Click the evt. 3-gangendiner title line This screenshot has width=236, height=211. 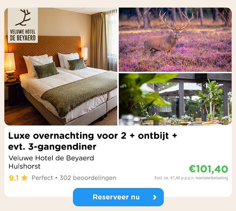(52, 147)
